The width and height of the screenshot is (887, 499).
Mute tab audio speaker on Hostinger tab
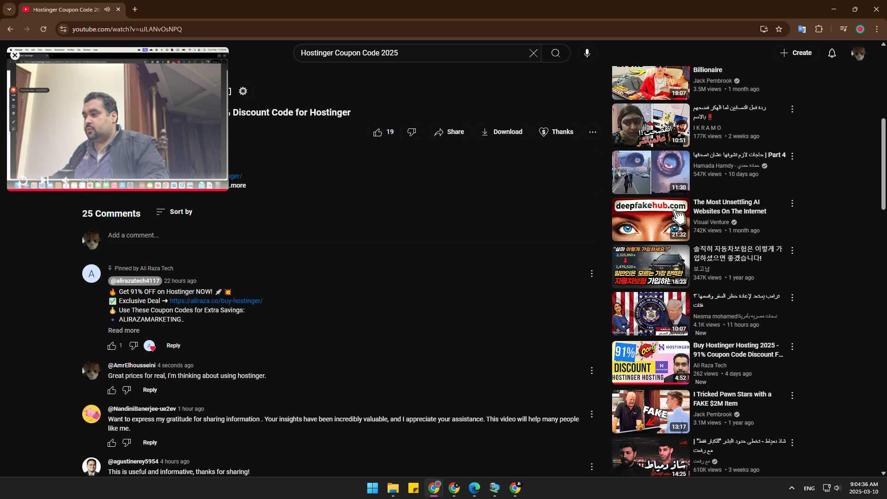[x=107, y=9]
